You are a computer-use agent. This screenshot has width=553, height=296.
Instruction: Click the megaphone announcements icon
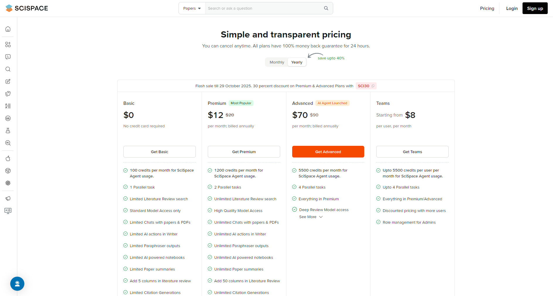(8, 199)
